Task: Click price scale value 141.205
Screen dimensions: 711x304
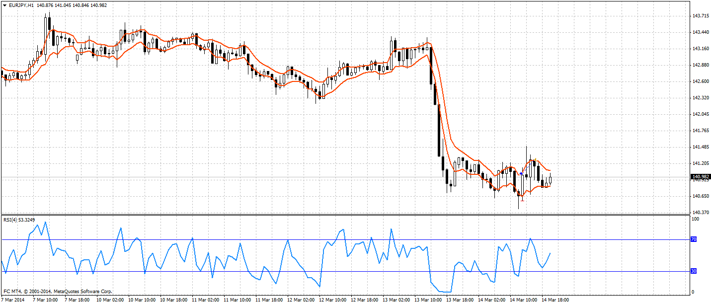Action: click(x=700, y=163)
